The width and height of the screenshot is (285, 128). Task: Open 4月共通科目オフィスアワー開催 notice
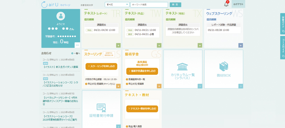60,101
